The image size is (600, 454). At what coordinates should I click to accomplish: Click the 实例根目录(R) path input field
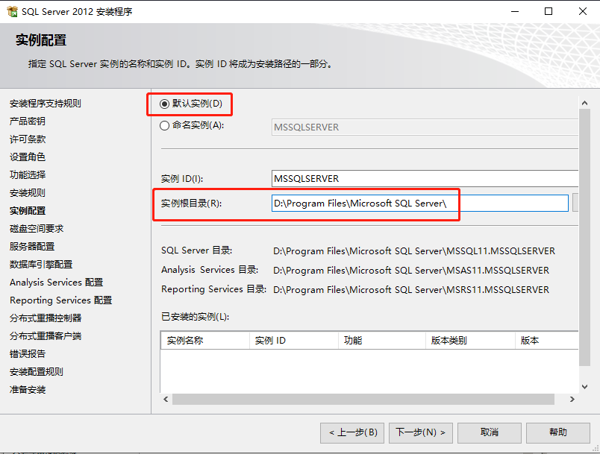point(419,203)
